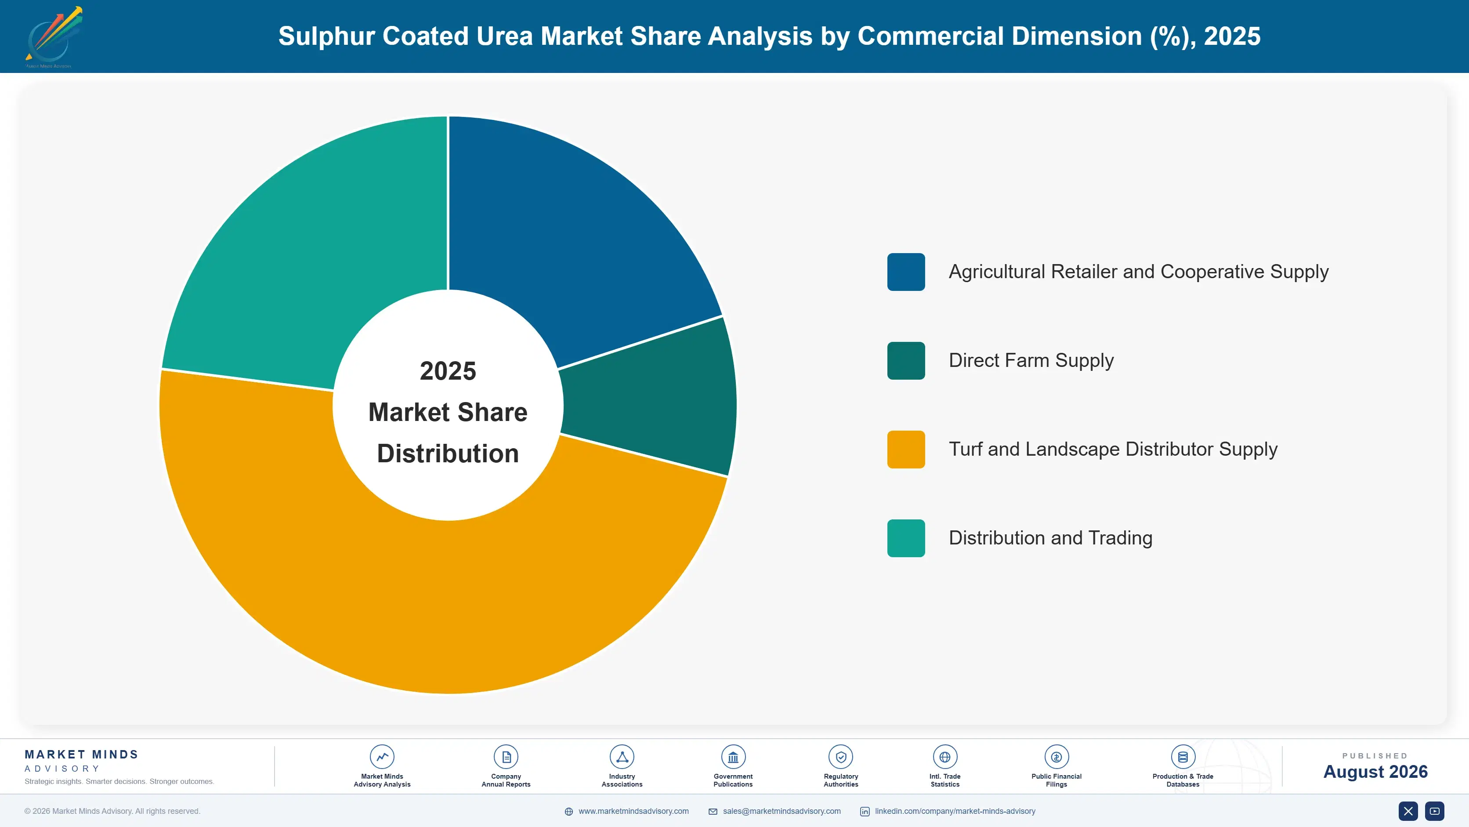
Task: Open the linkedin.com/company/market-minds-advisory link
Action: [x=955, y=811]
